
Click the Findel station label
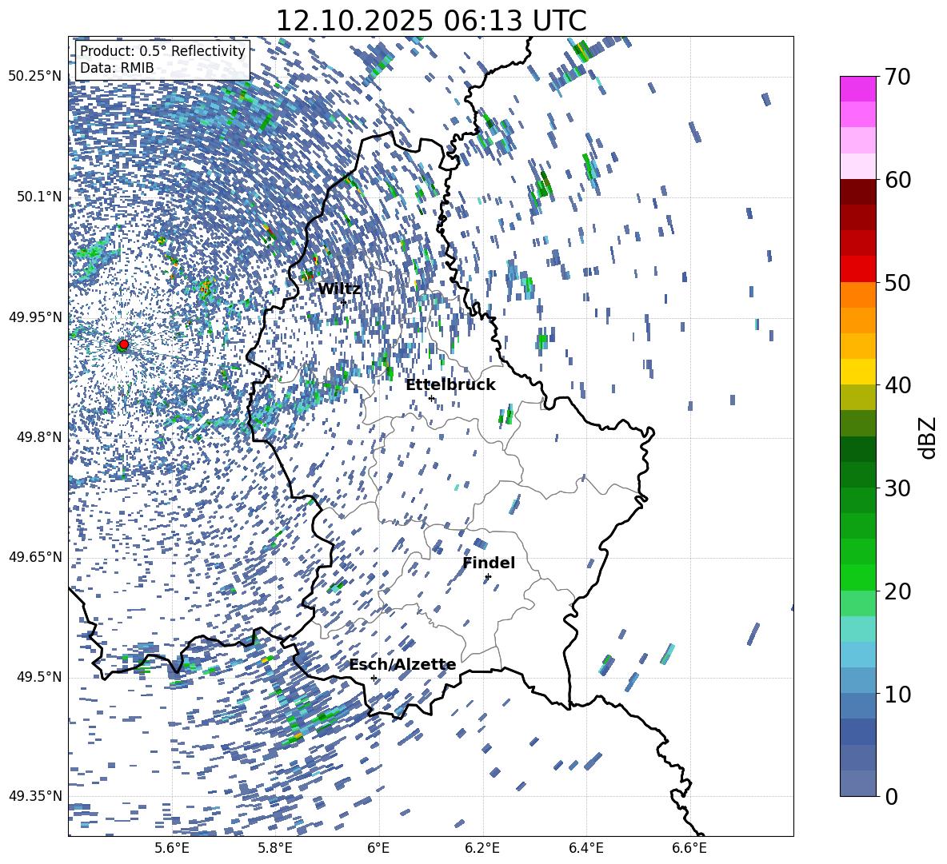tap(489, 563)
